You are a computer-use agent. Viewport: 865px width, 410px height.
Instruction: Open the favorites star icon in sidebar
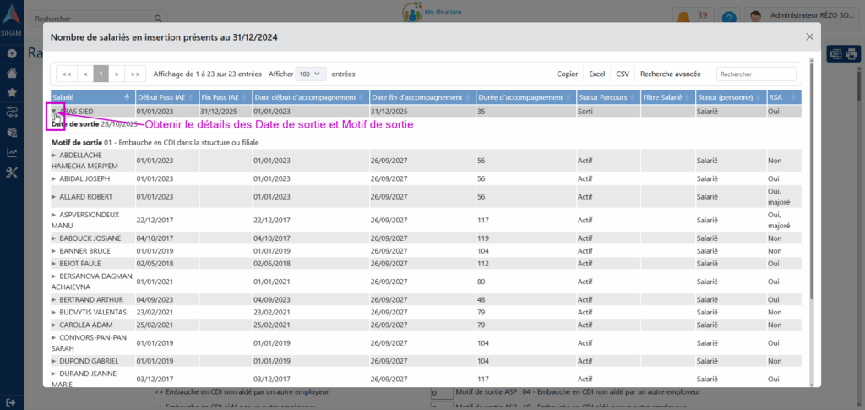pyautogui.click(x=12, y=92)
